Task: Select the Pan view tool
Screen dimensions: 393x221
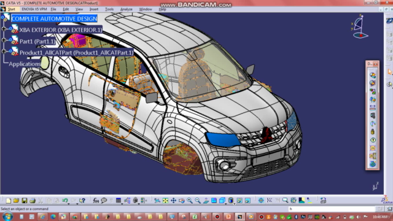Action: [173, 201]
